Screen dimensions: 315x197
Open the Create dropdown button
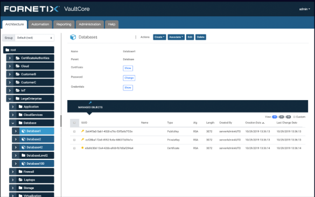tap(159, 37)
